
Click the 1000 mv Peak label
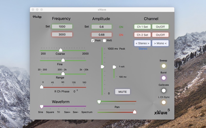click(116, 49)
